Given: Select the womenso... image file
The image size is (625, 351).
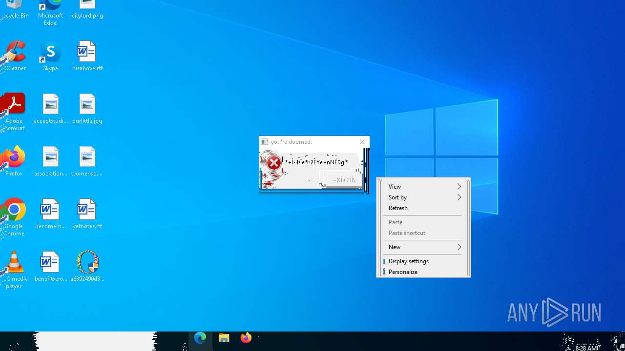Looking at the screenshot, I should point(87,161).
